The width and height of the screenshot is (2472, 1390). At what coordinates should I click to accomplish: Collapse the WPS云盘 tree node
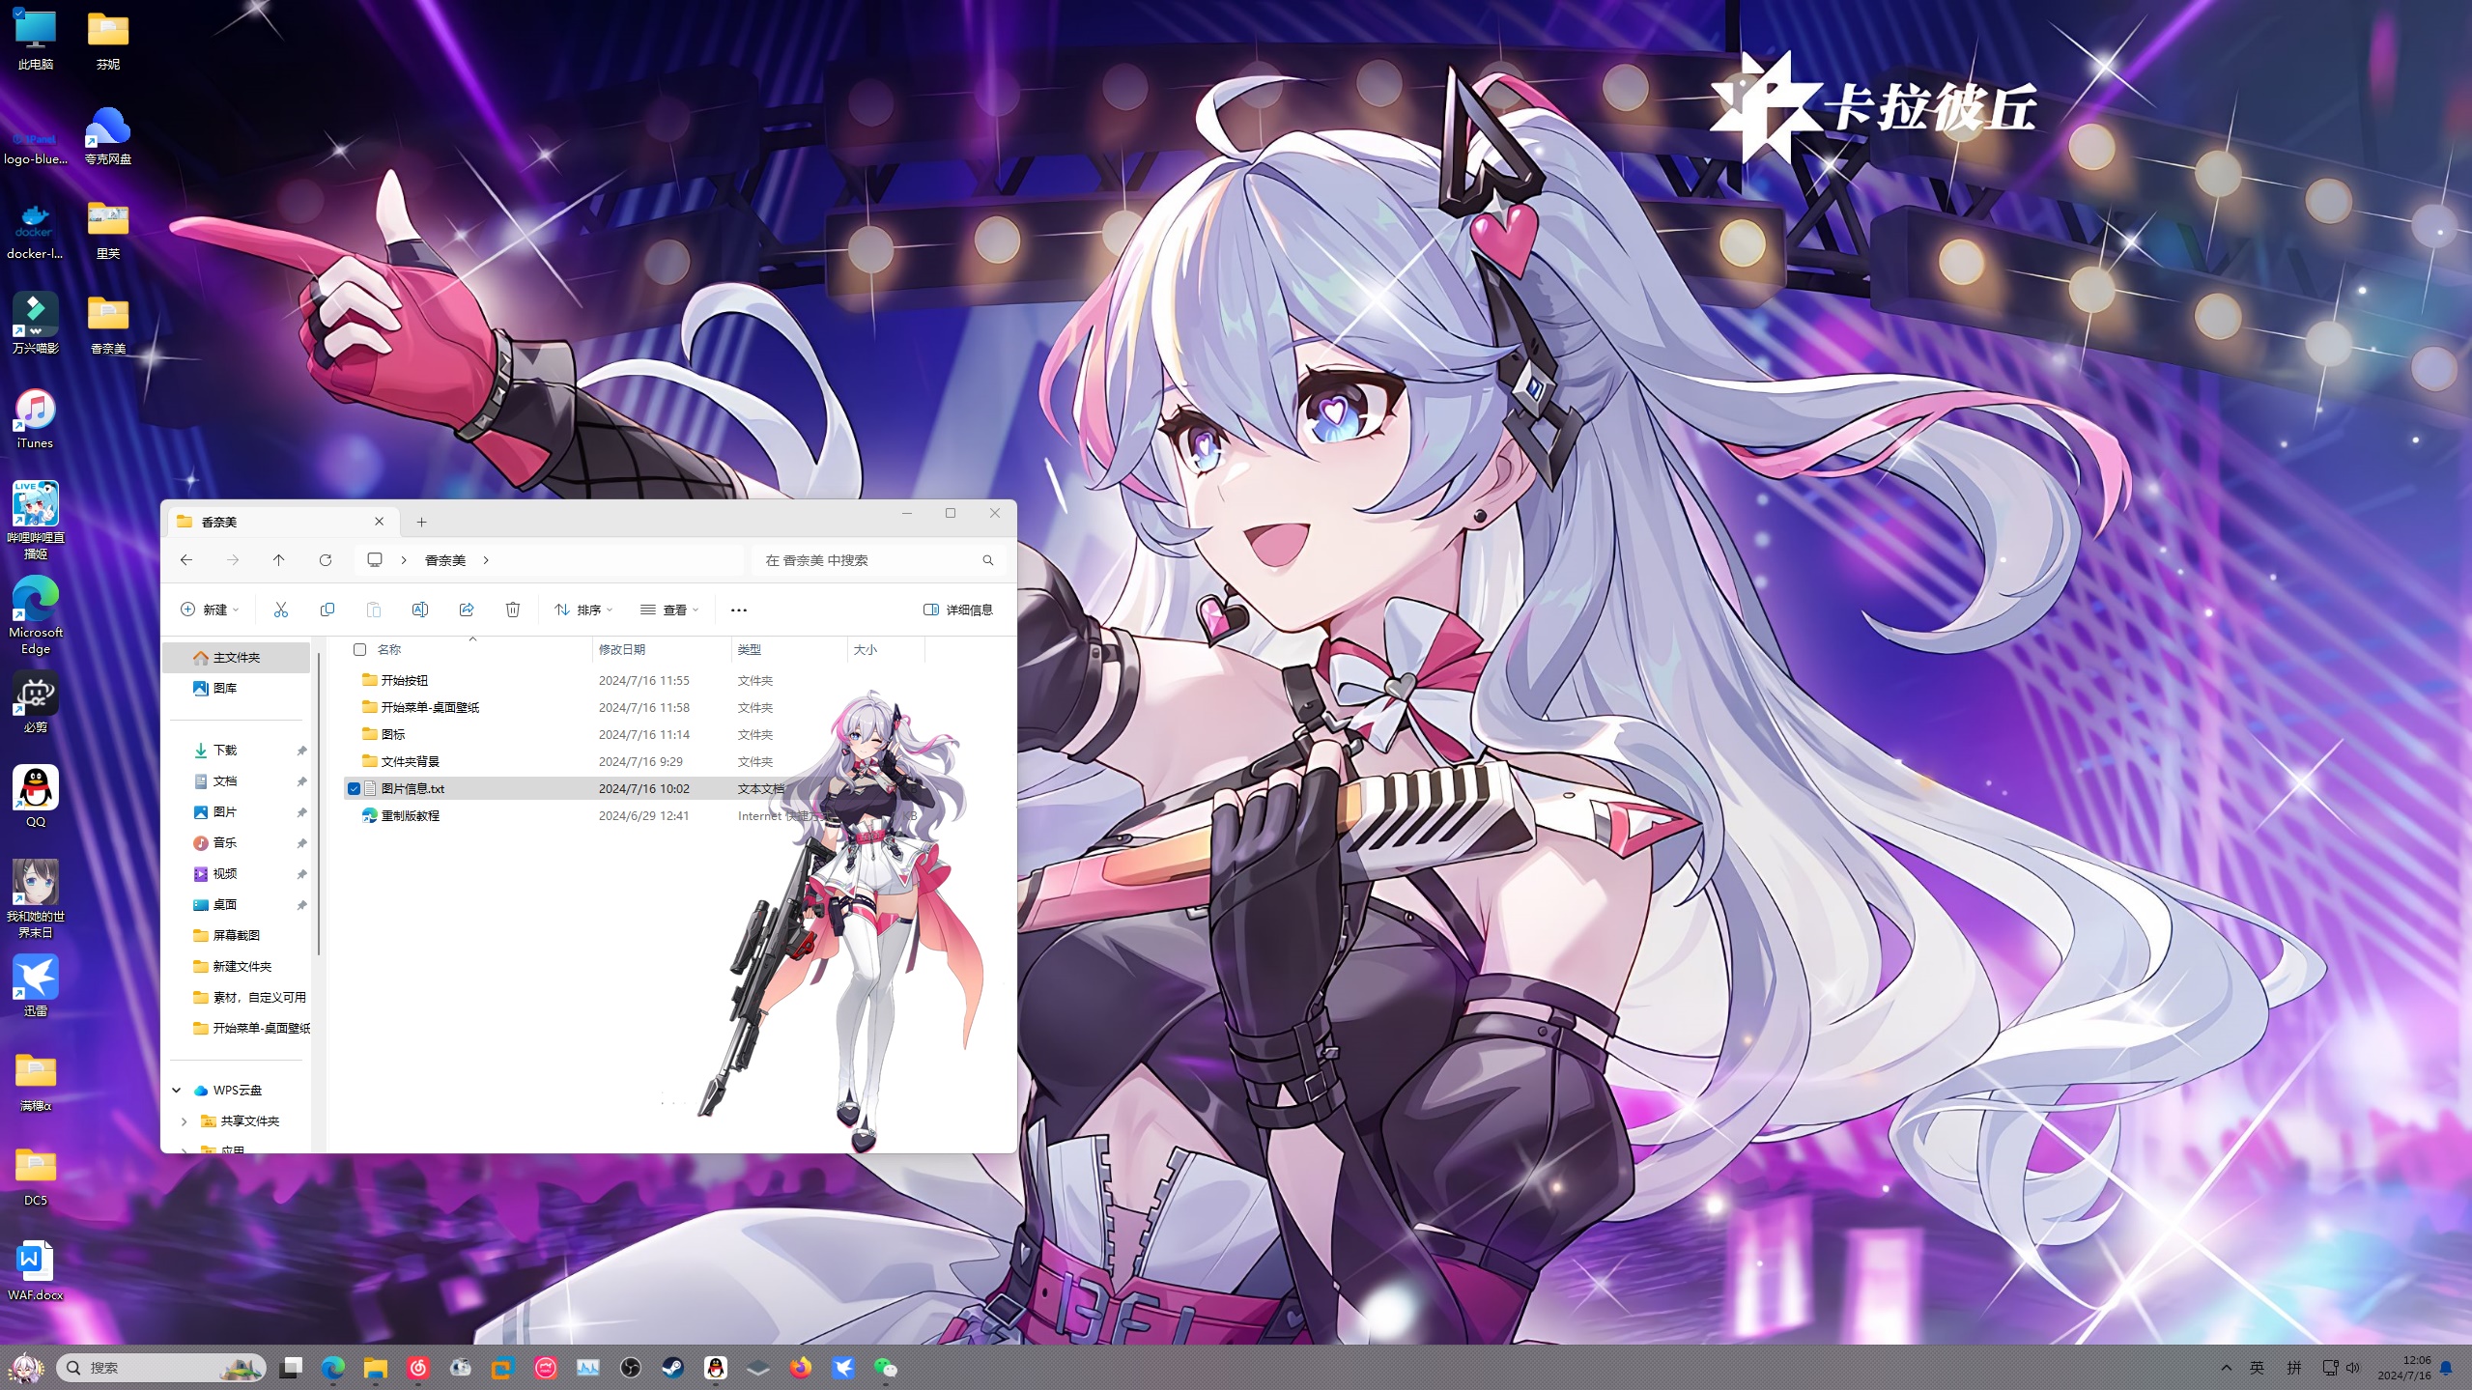(x=177, y=1091)
